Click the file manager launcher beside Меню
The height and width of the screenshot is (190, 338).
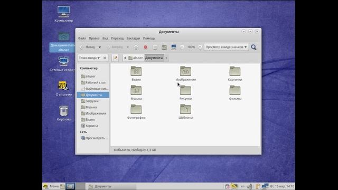(62, 186)
